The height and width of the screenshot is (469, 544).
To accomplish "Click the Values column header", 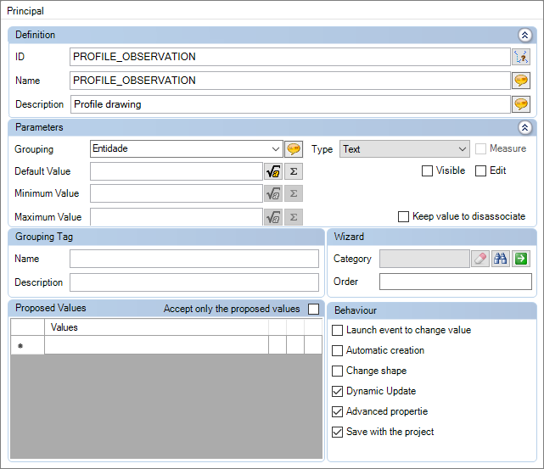I will [156, 327].
